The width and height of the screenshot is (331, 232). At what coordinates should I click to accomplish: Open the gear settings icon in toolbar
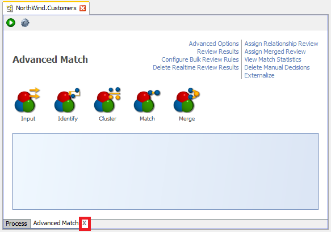25,23
